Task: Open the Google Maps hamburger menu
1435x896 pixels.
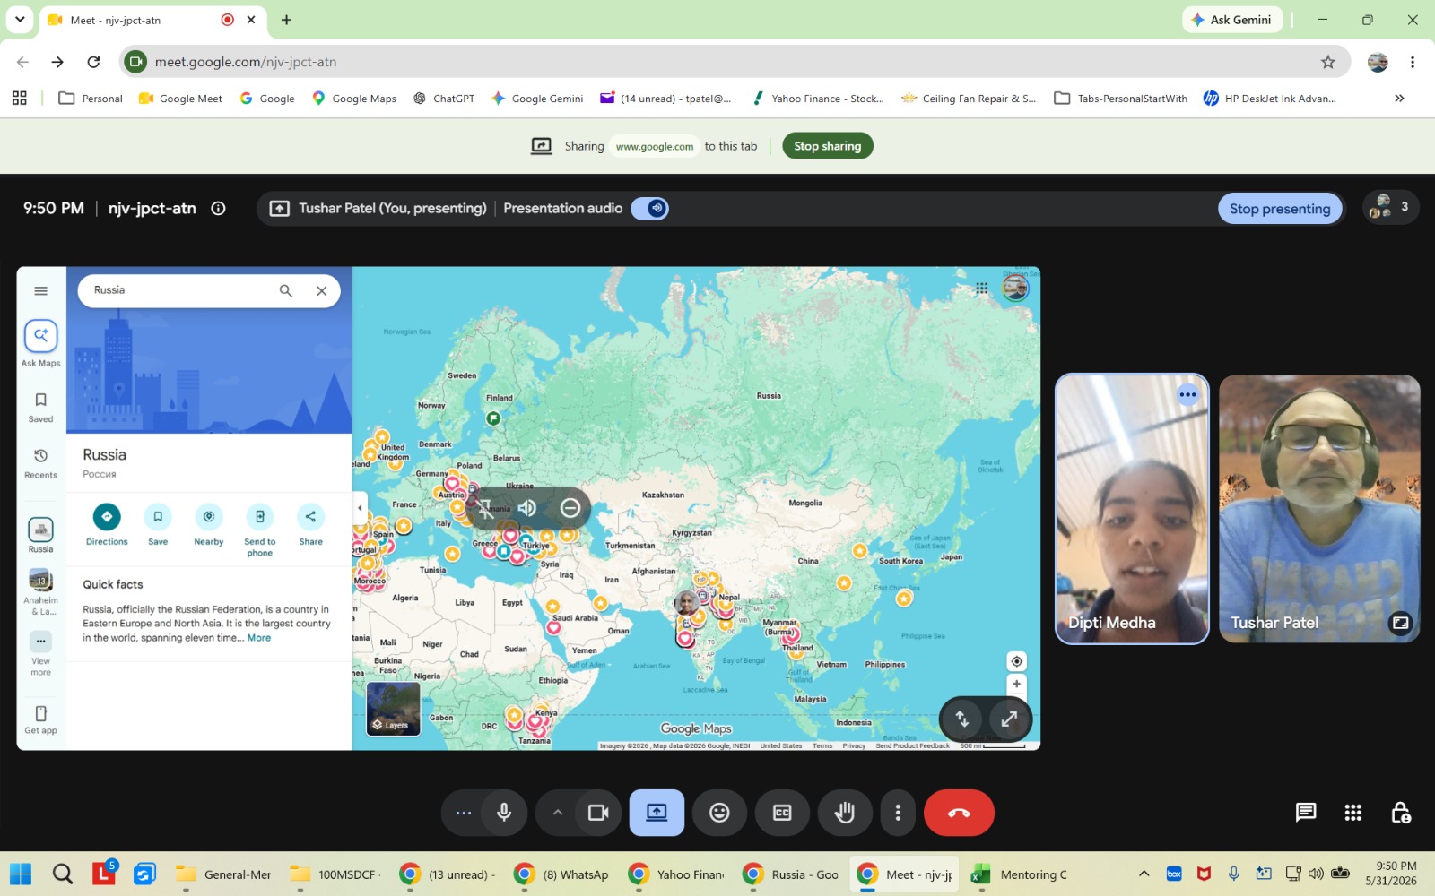Action: pyautogui.click(x=40, y=290)
